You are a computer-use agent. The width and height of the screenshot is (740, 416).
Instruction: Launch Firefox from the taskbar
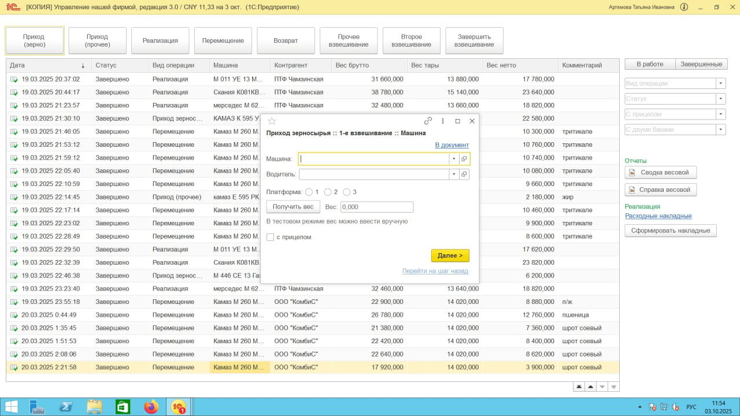(x=151, y=407)
